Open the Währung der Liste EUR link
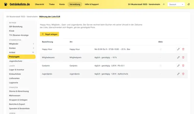Image resolution: width=194 pixels, height=114 pixels. [x=50, y=17]
